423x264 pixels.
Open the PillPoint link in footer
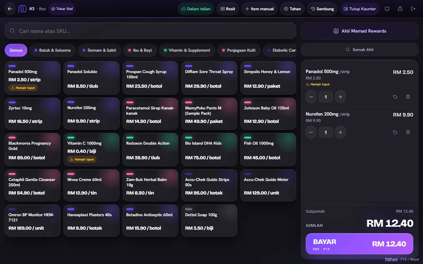click(x=391, y=259)
